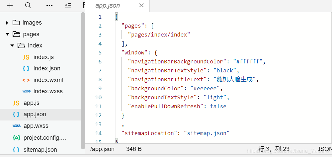Click the file explorer vertical scrollbar
The image size is (332, 157).
pos(83,80)
